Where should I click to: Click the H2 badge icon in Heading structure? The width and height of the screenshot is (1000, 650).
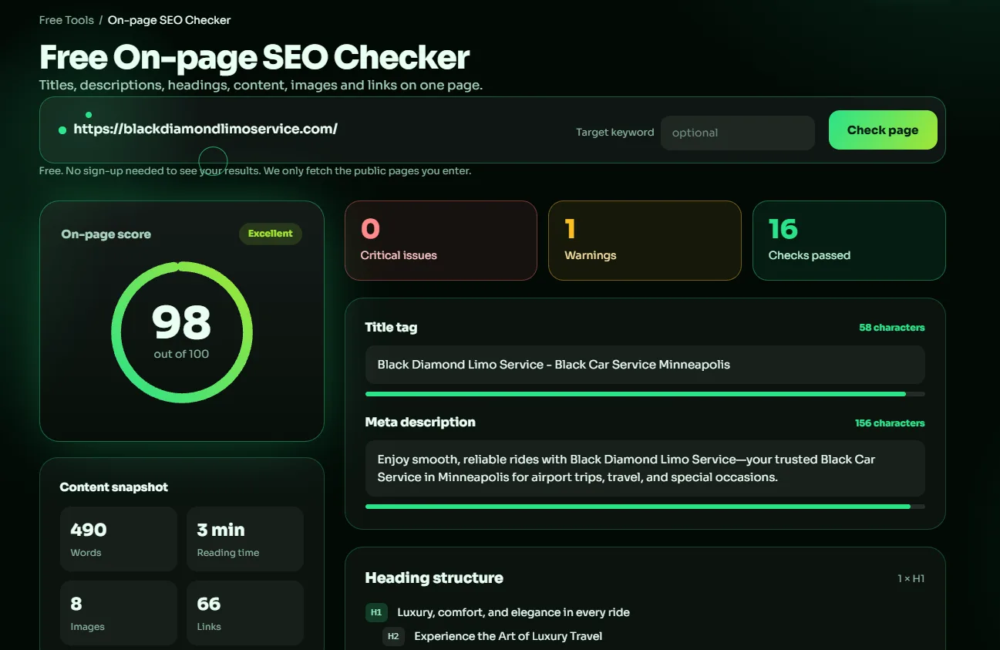click(x=393, y=636)
